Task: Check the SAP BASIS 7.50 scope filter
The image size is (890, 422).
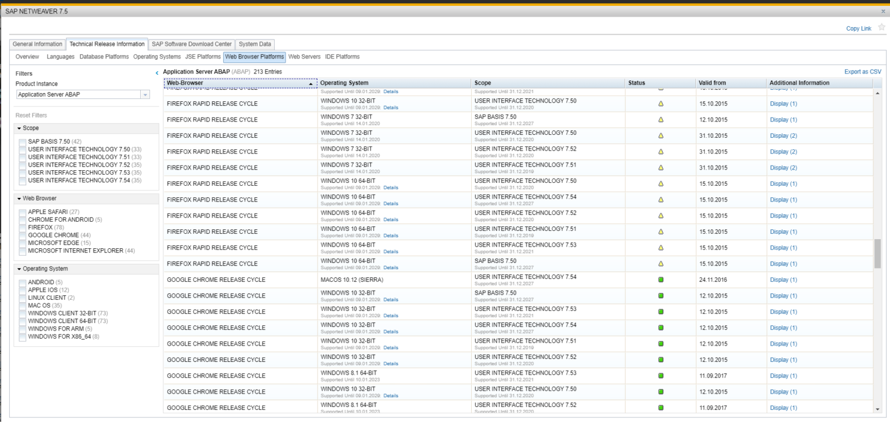Action: (x=23, y=141)
